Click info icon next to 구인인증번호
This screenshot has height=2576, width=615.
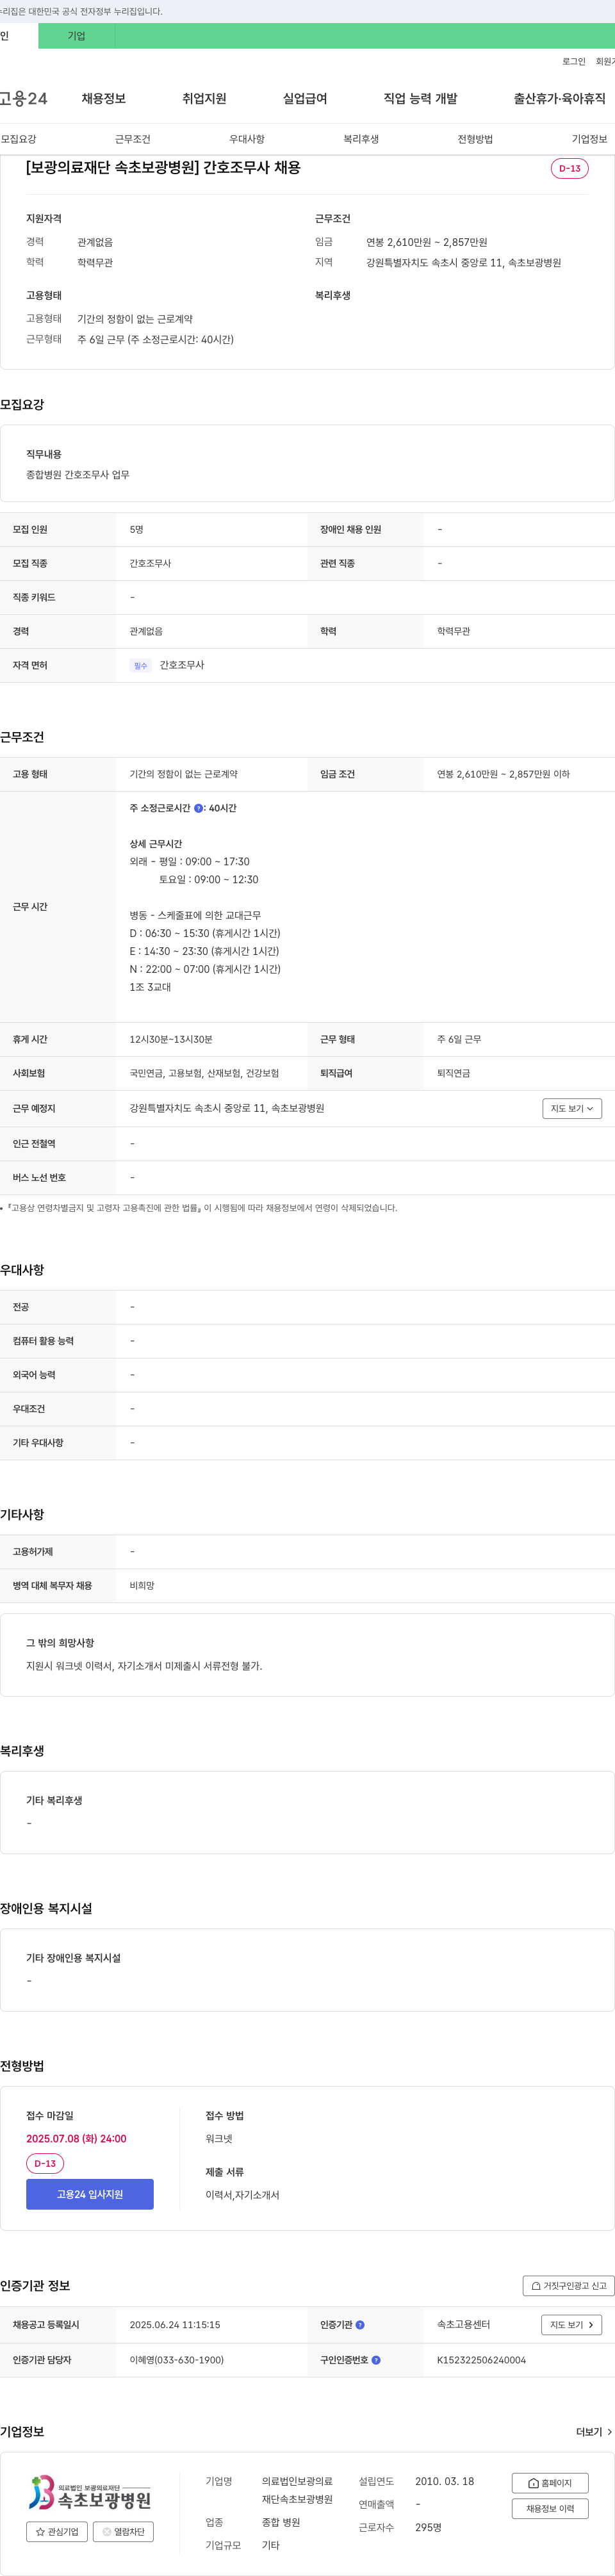[x=376, y=2359]
